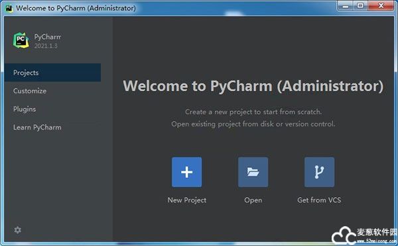Click the New Project plus icon
The height and width of the screenshot is (246, 398).
pyautogui.click(x=187, y=172)
